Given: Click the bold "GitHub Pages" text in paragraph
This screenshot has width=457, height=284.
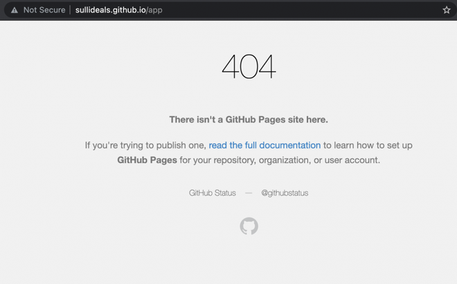Looking at the screenshot, I should tap(147, 160).
